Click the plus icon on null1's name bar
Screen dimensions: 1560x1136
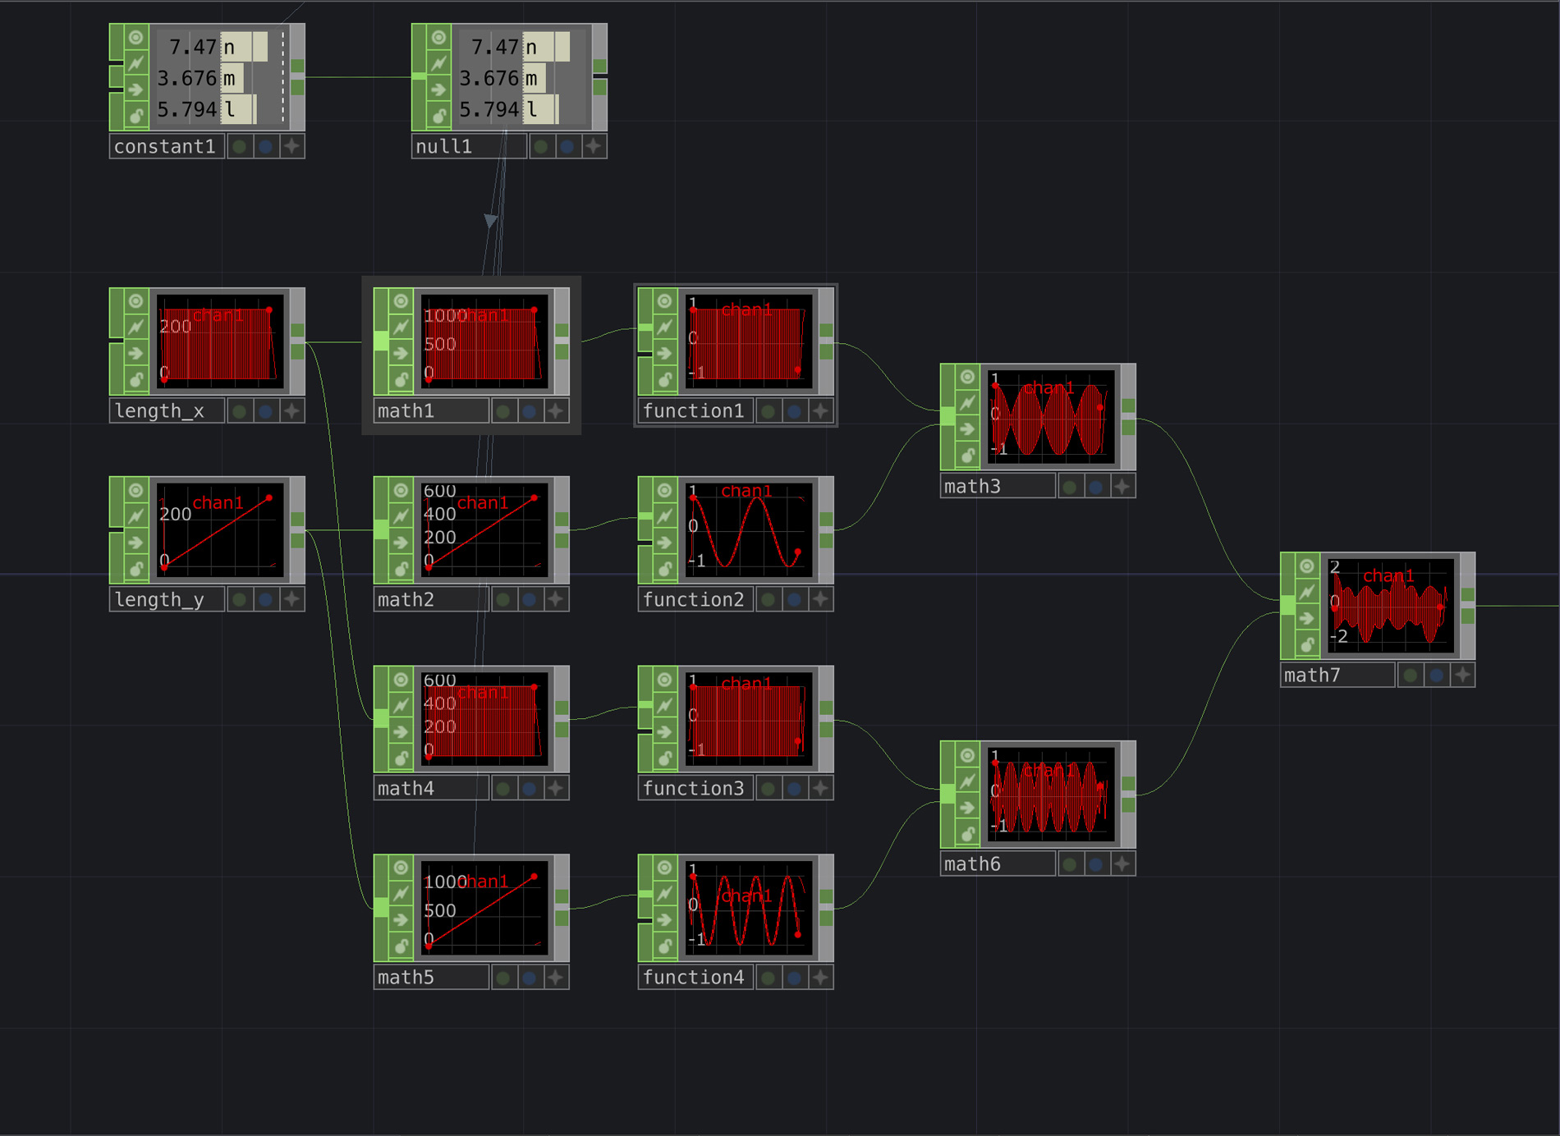click(594, 147)
